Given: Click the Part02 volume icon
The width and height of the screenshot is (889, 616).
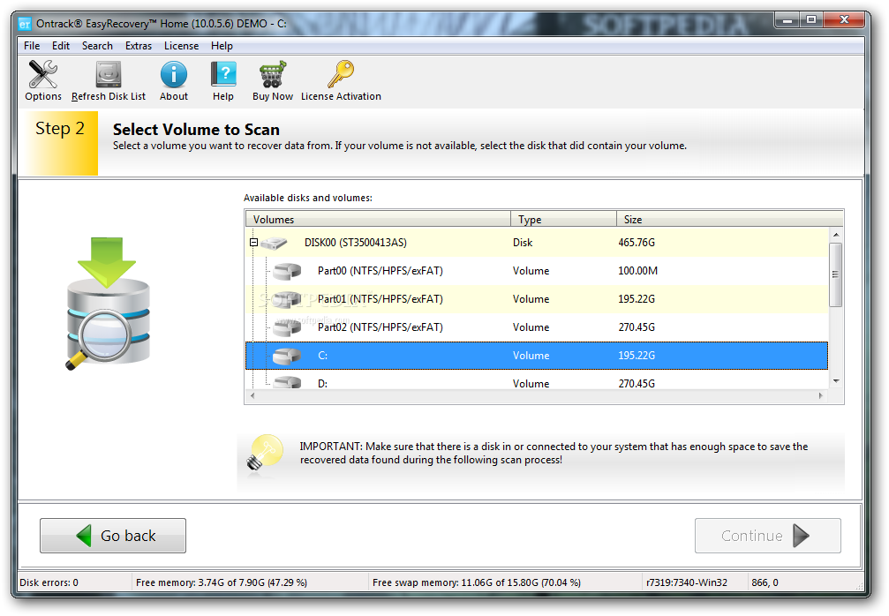Looking at the screenshot, I should [x=287, y=327].
